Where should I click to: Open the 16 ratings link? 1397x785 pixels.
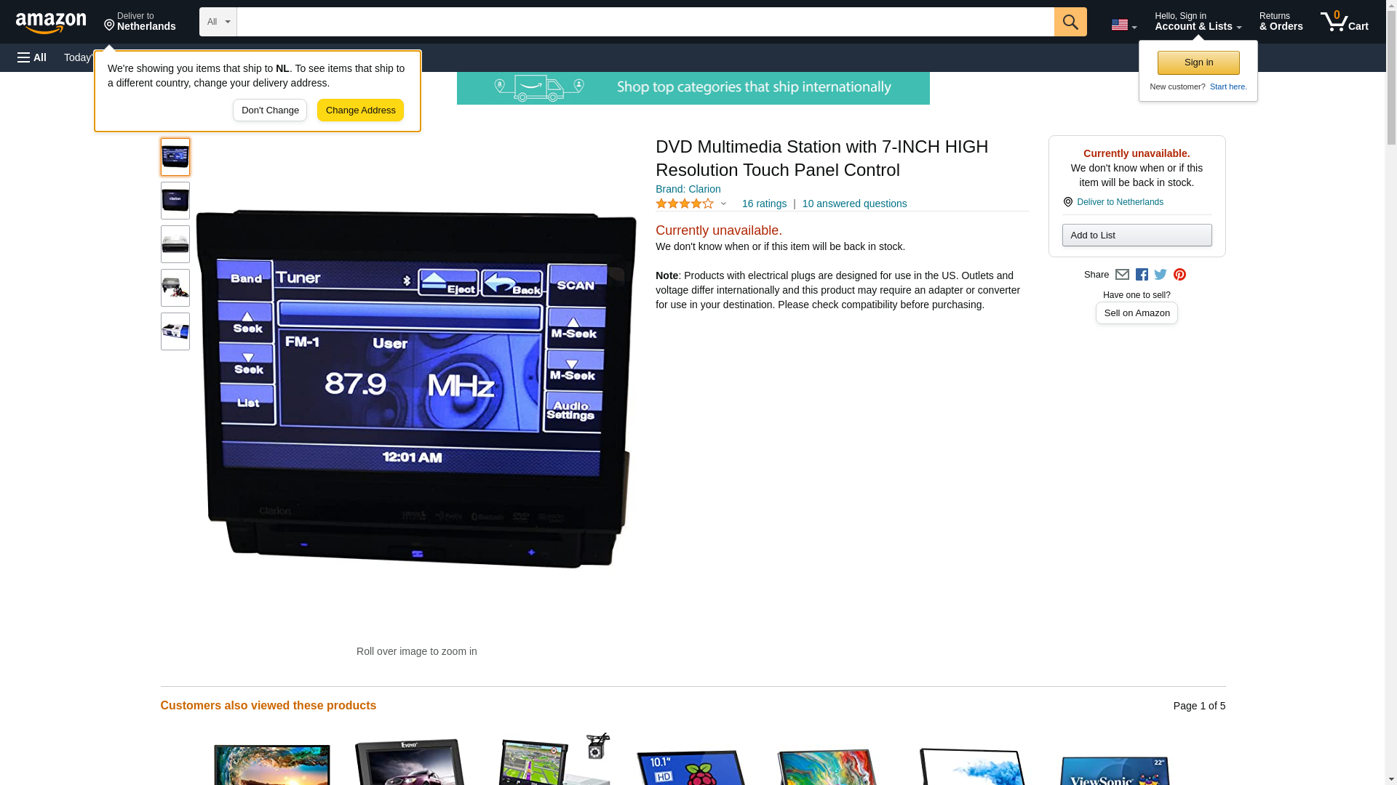tap(764, 204)
